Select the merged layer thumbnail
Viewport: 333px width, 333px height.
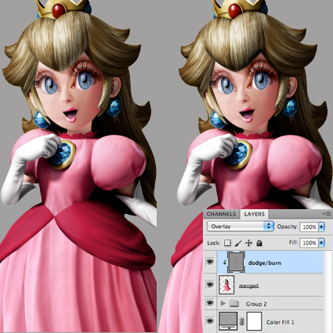[226, 284]
